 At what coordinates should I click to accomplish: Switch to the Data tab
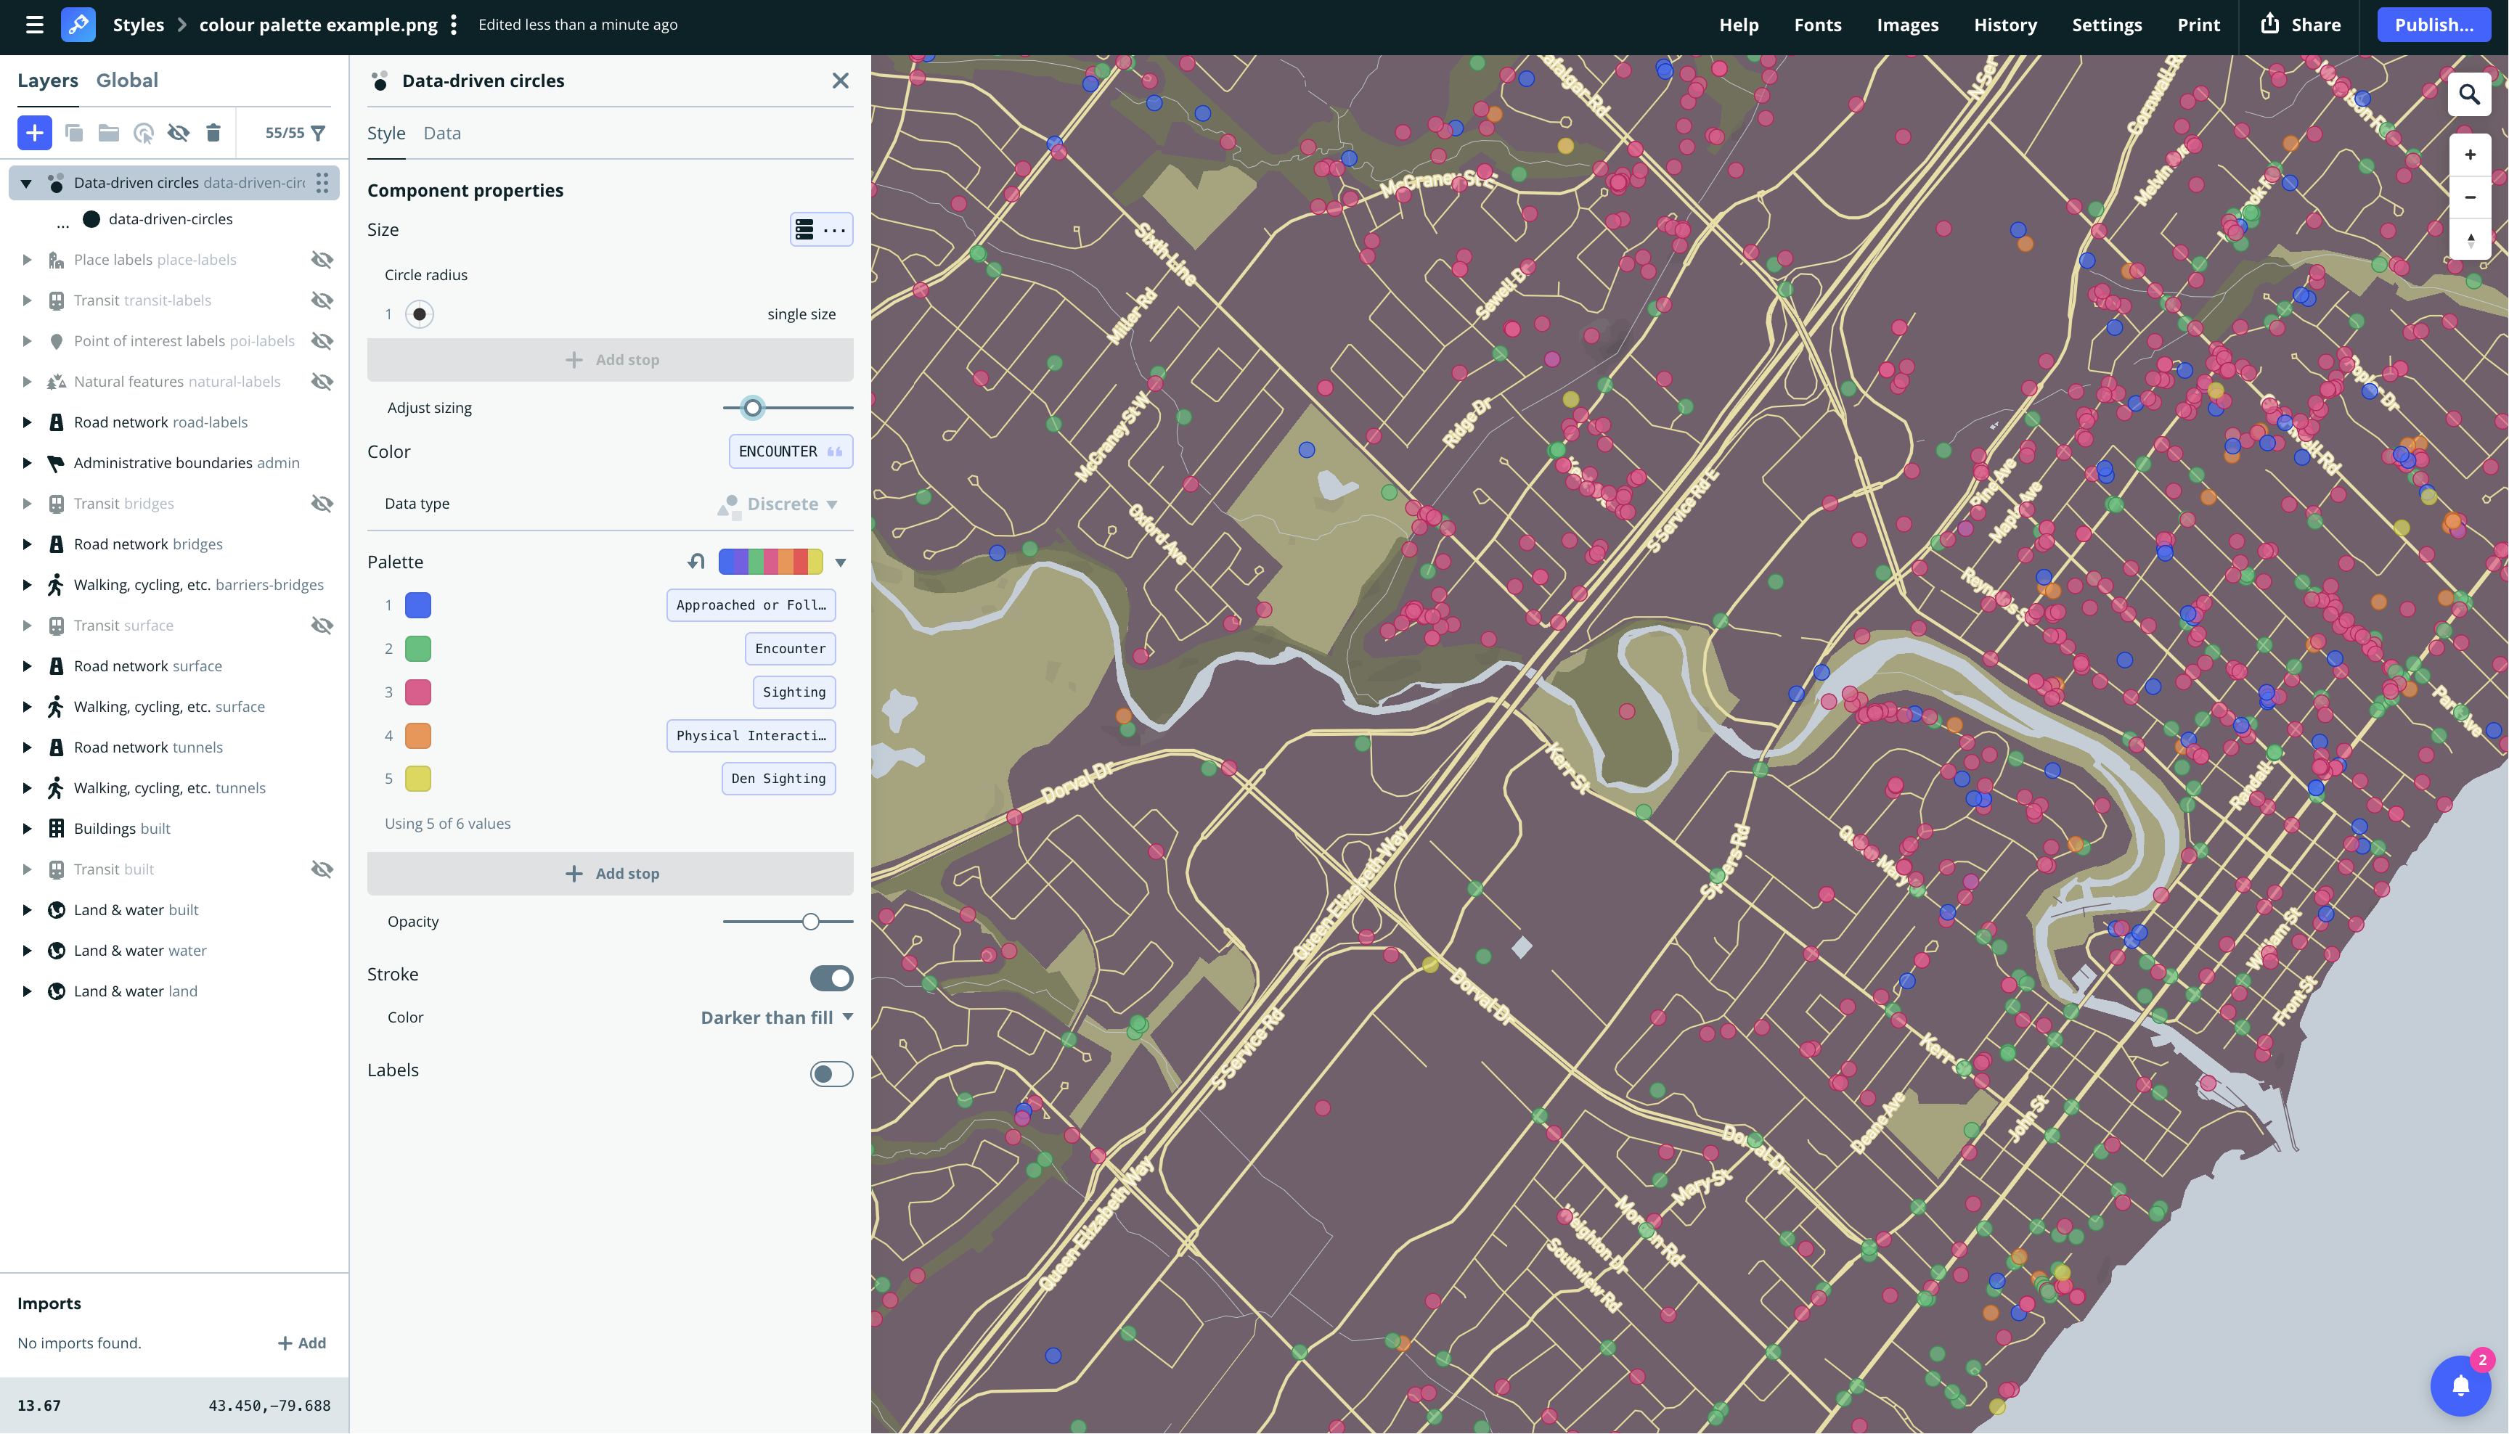[441, 133]
